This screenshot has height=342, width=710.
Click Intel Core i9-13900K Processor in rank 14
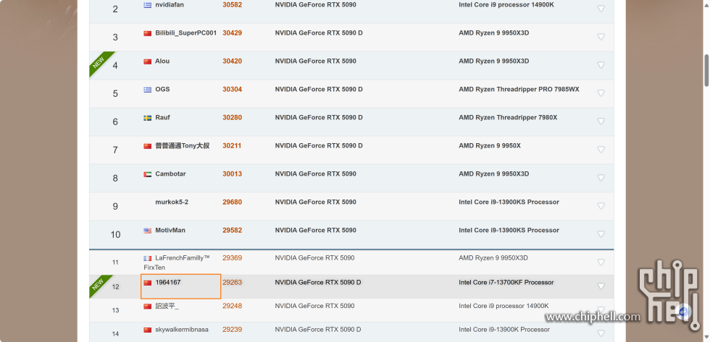pyautogui.click(x=504, y=330)
